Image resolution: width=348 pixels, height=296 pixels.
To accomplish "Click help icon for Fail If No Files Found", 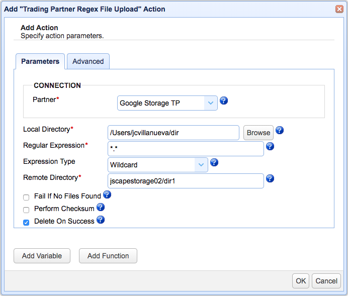I will [x=107, y=194].
